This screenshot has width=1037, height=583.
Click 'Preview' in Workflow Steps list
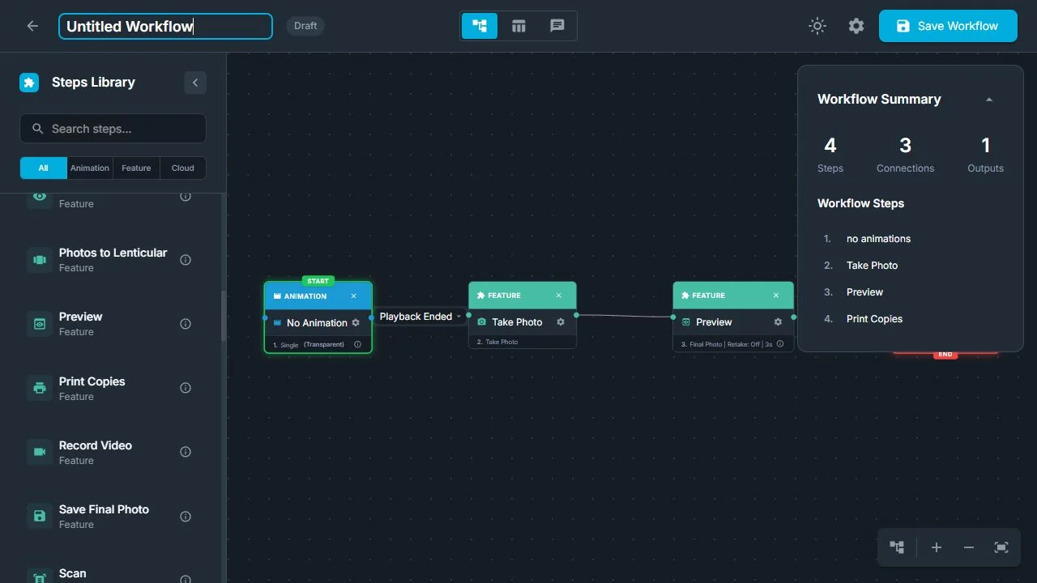click(864, 292)
